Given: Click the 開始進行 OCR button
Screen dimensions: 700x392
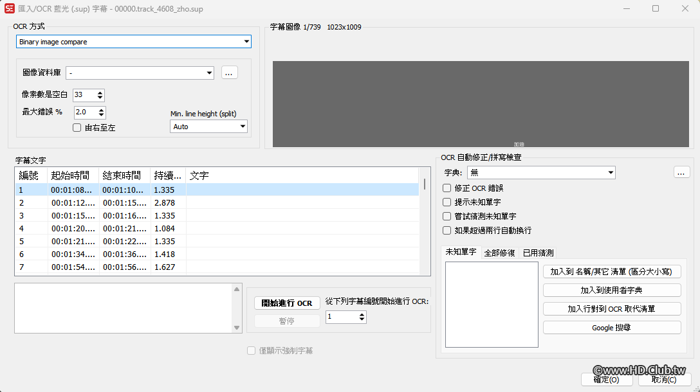Looking at the screenshot, I should pyautogui.click(x=287, y=303).
